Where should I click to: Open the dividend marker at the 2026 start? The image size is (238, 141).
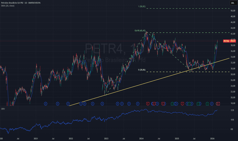click(x=212, y=104)
